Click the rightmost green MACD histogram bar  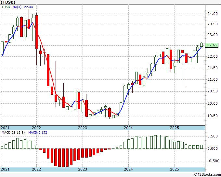pyautogui.click(x=201, y=147)
